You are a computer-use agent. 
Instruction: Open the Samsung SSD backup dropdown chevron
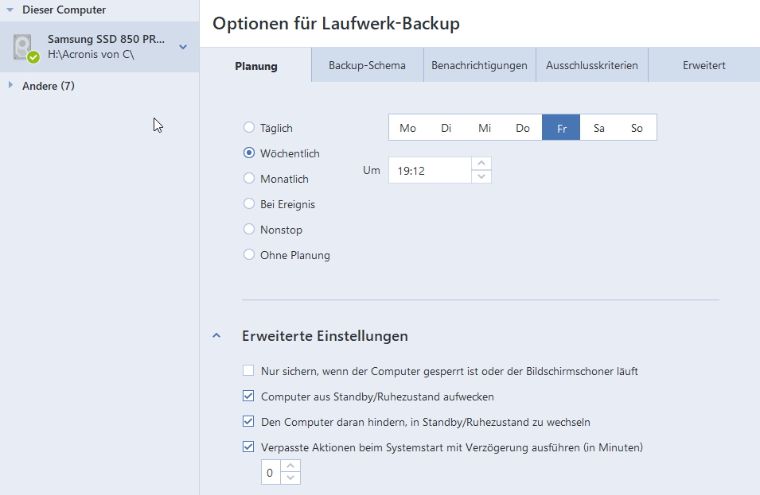(x=183, y=47)
